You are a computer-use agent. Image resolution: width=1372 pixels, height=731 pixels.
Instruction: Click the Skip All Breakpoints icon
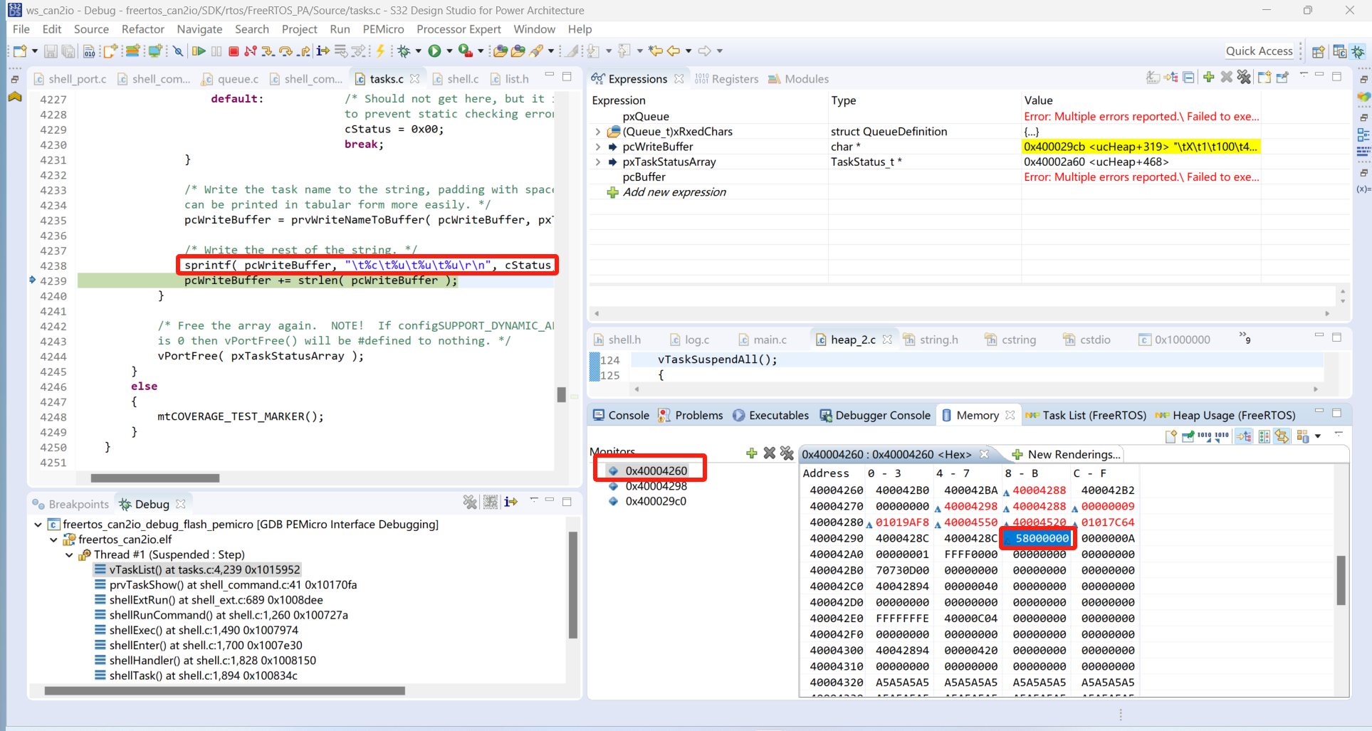pyautogui.click(x=178, y=51)
